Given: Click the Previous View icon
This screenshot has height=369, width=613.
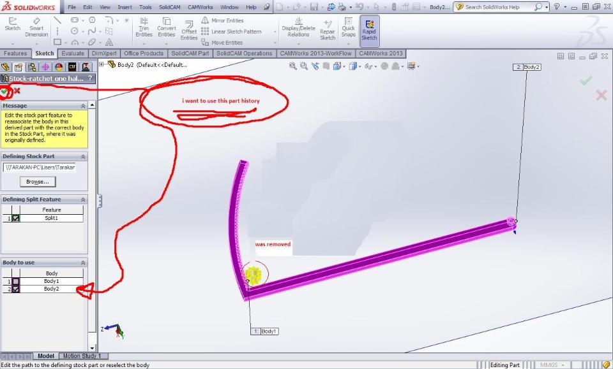Looking at the screenshot, I should tap(315, 66).
